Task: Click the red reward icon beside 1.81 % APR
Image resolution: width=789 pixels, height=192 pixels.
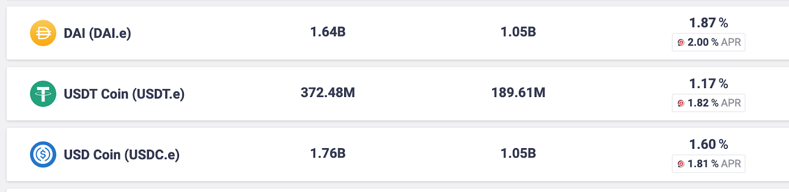Action: [x=681, y=164]
